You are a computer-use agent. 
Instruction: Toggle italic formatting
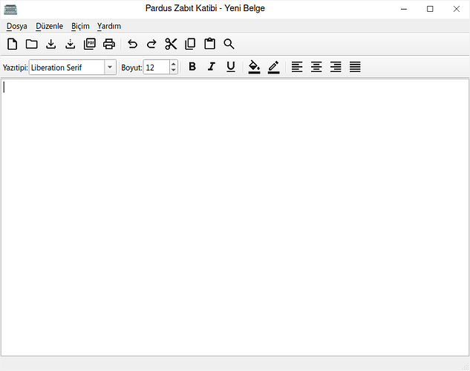[212, 67]
